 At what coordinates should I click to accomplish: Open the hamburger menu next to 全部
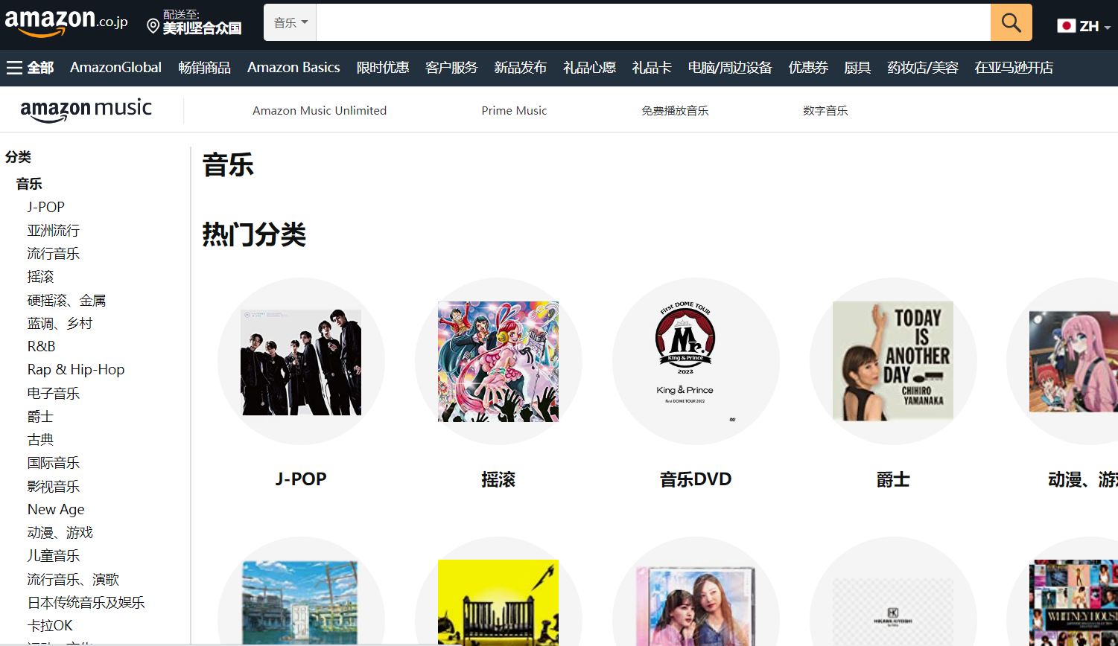click(x=15, y=67)
